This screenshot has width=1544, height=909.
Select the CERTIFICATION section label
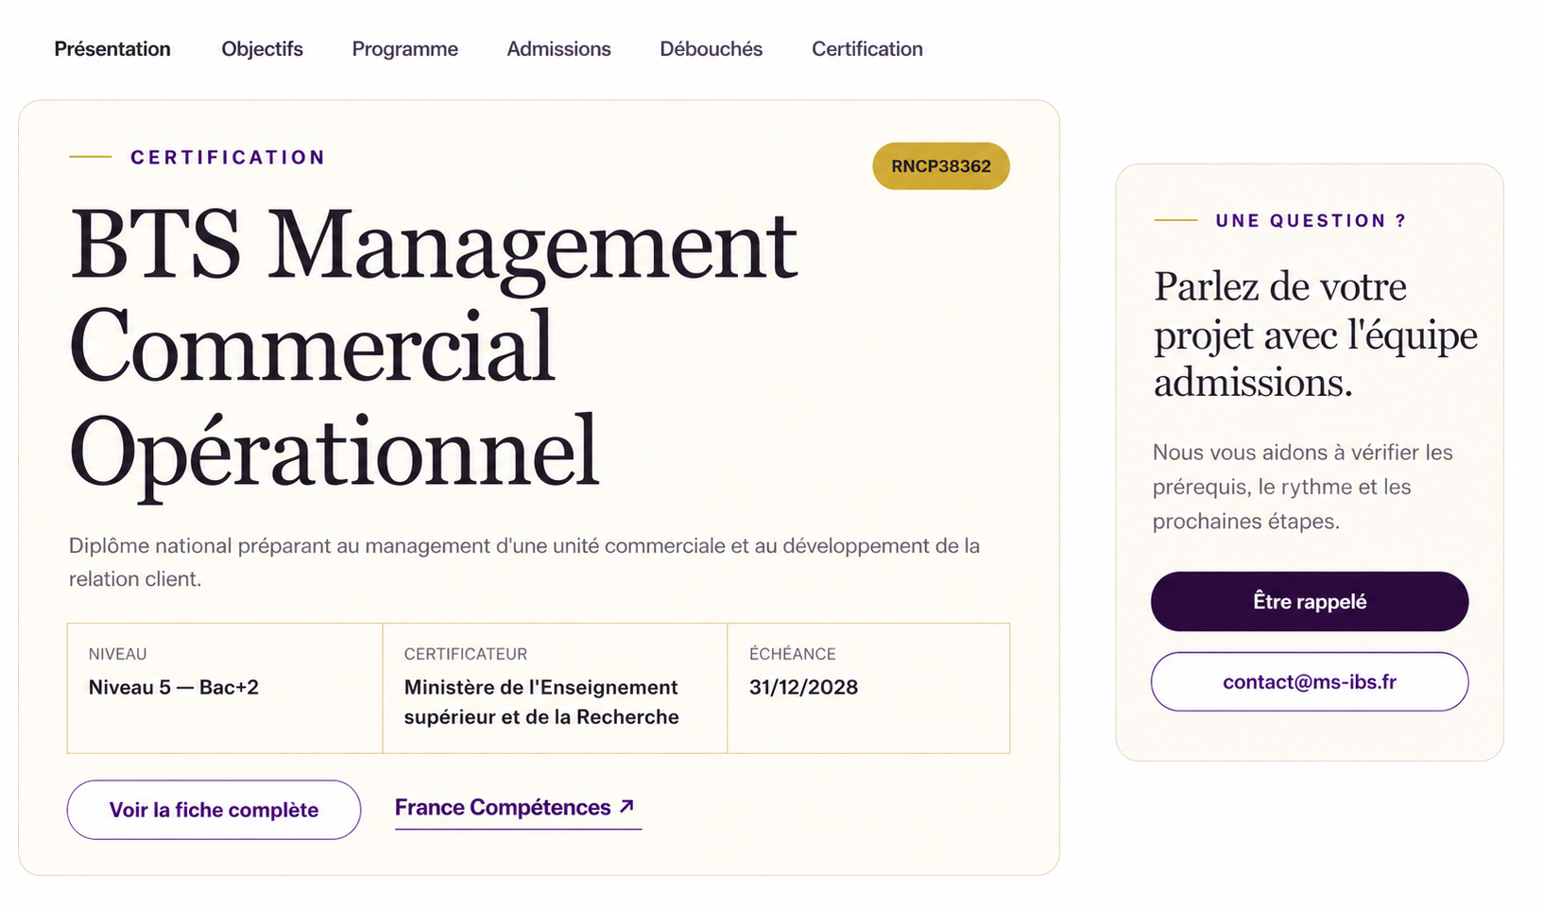[x=228, y=157]
